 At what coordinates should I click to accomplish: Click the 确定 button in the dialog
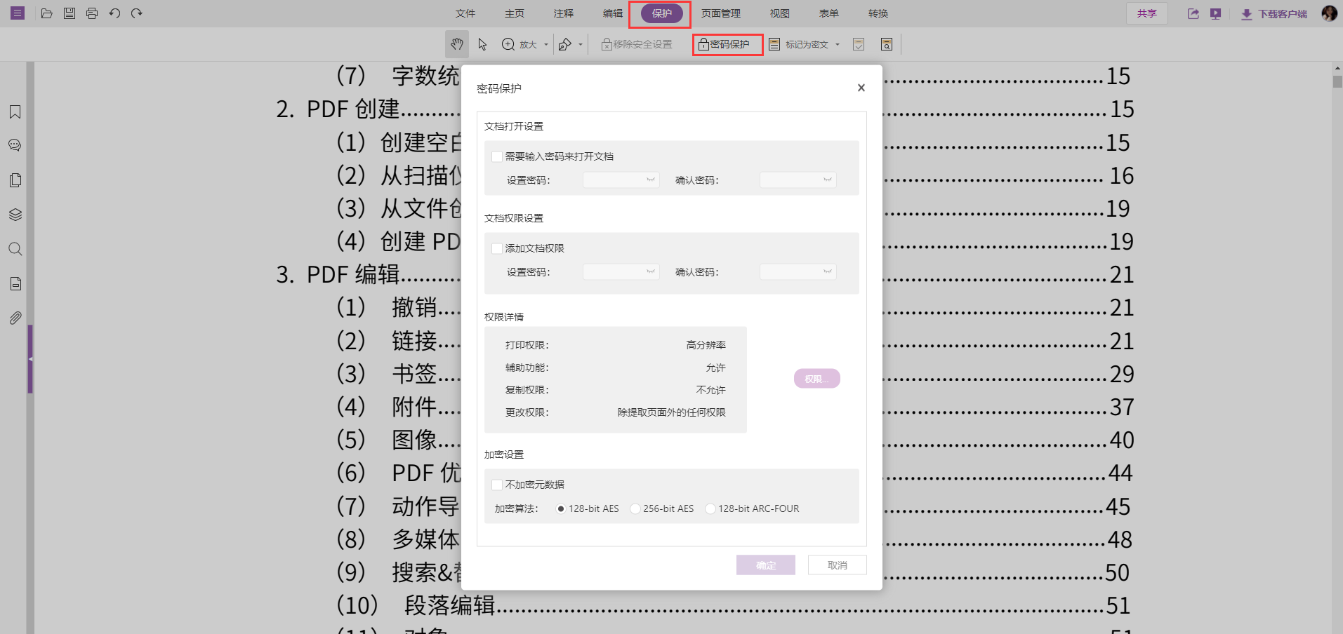point(765,565)
